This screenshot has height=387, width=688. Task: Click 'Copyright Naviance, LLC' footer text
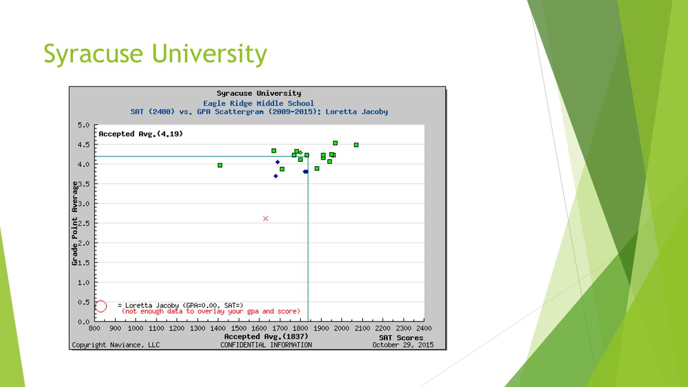116,345
